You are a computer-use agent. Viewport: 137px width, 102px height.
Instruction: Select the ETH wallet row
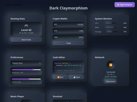[68, 31]
